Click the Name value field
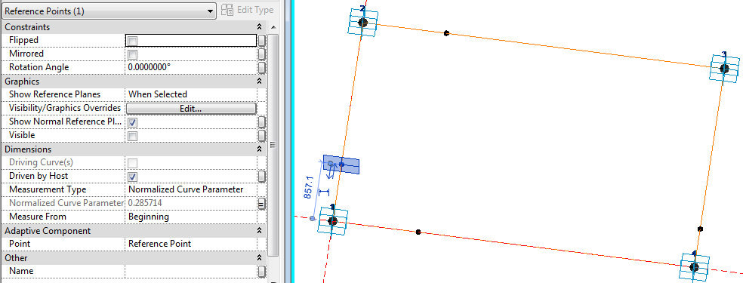Viewport: 743px width, 283px height. click(x=190, y=271)
